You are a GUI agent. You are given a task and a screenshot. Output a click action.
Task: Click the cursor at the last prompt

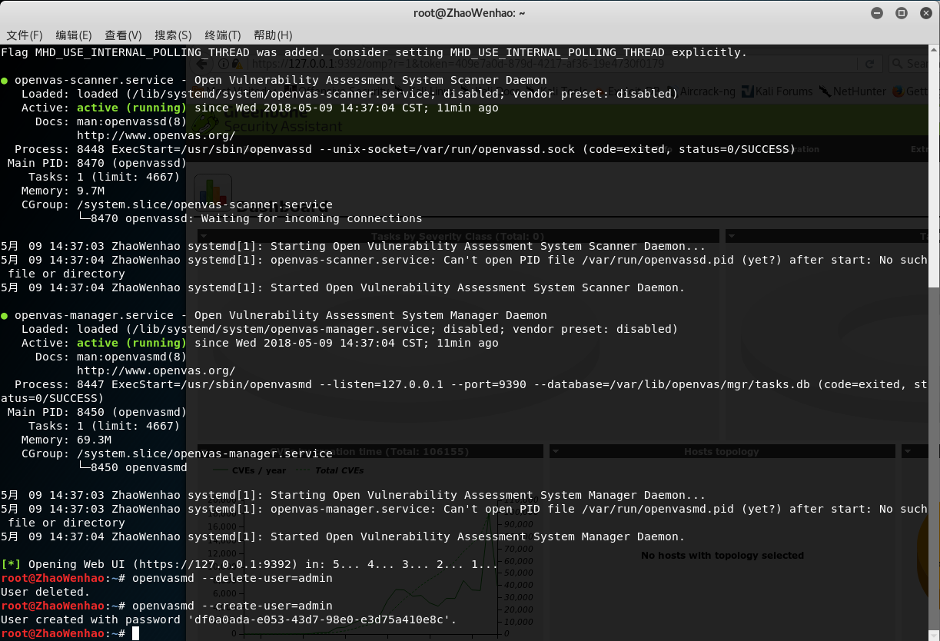(136, 633)
